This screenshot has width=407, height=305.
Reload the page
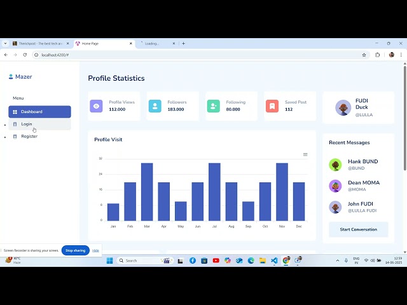pyautogui.click(x=25, y=55)
